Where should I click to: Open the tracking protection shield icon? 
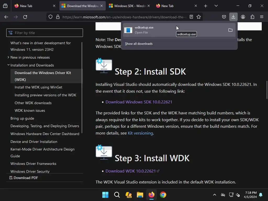click(x=51, y=17)
